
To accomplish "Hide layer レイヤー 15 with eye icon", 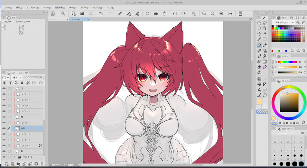I will click(4, 94).
